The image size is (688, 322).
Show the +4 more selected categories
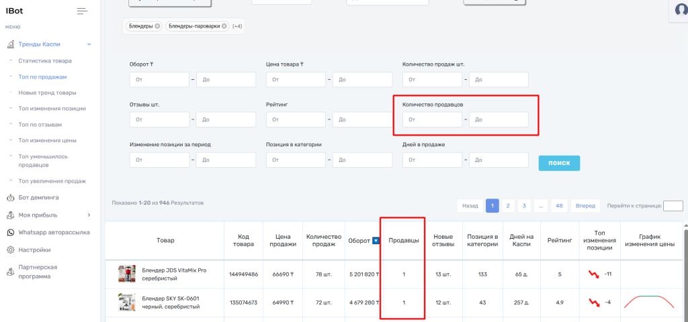point(237,26)
